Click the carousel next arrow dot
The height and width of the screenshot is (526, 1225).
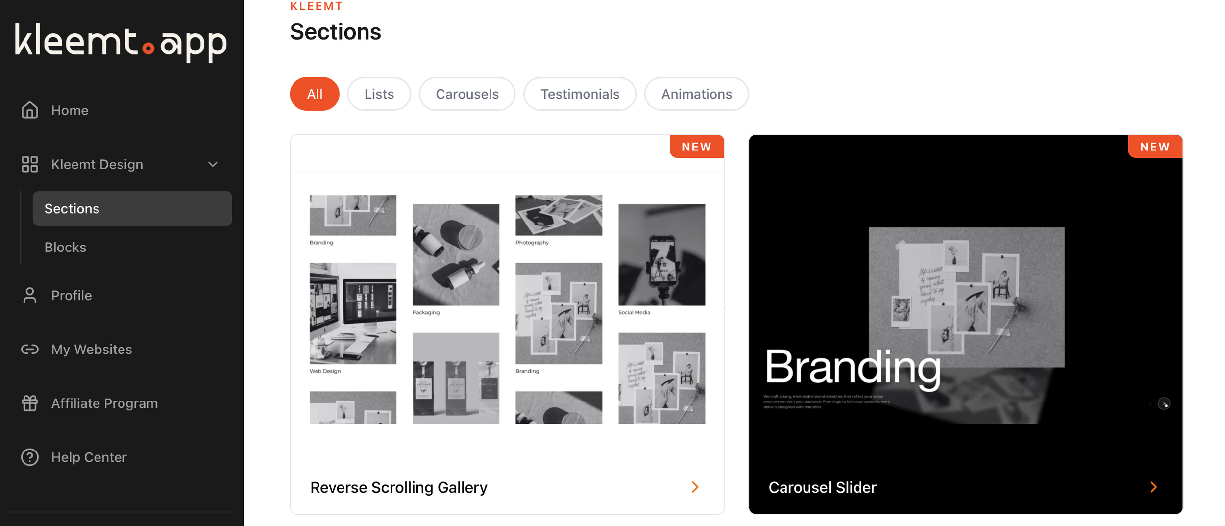[x=1164, y=403]
